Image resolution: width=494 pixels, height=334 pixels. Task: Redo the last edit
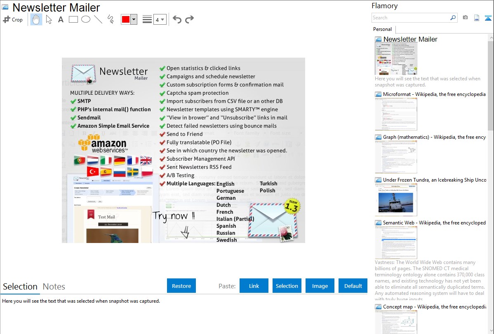189,19
